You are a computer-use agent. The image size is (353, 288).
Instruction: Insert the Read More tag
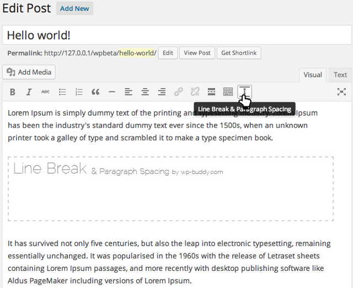coord(211,92)
